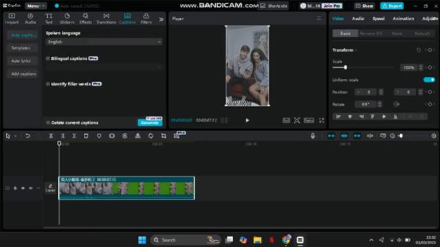The height and width of the screenshot is (247, 440).
Task: Toggle the Uniform scale switch
Action: [x=429, y=80]
